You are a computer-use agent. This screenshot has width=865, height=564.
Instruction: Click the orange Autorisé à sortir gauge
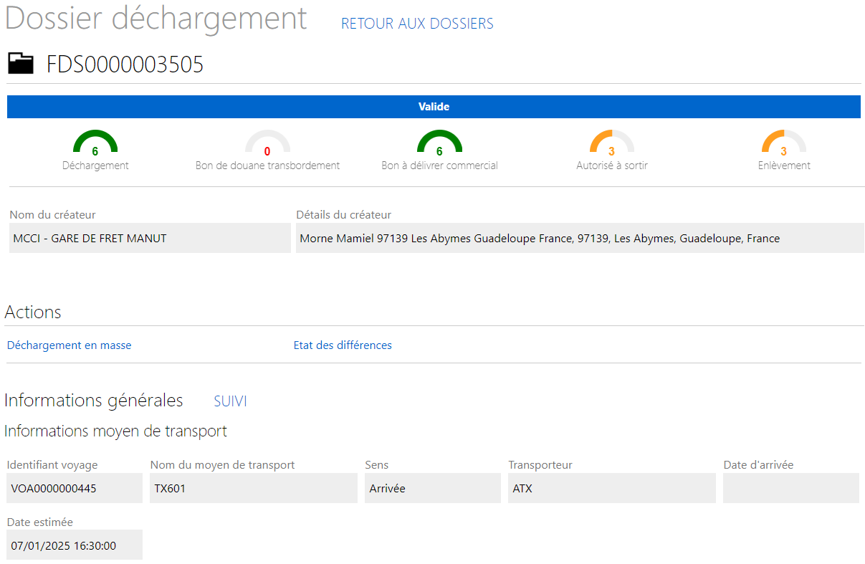(x=611, y=144)
